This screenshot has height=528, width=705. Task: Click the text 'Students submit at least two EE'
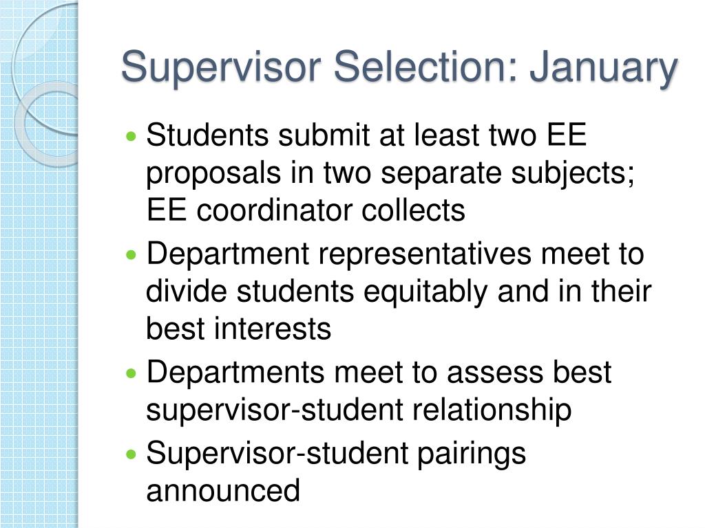tap(366, 135)
